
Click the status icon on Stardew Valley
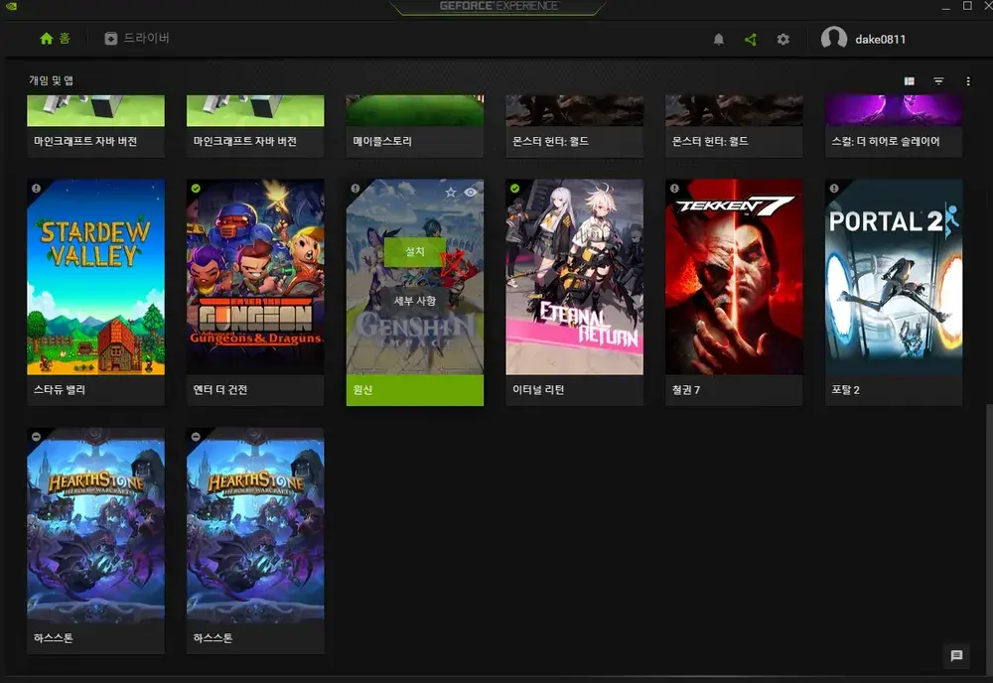(x=36, y=189)
